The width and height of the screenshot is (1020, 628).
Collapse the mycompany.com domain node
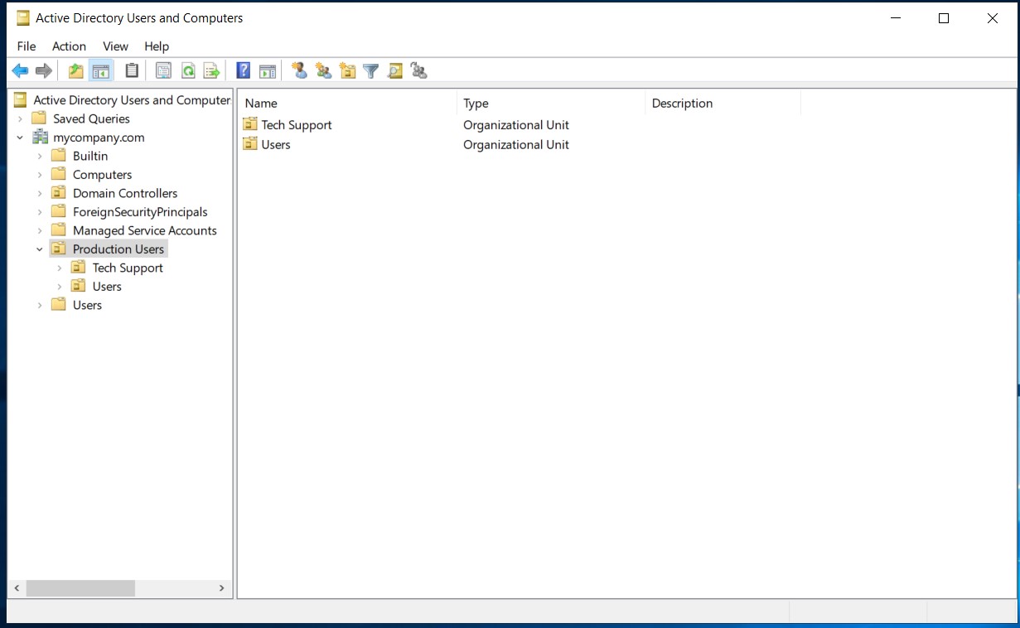(x=20, y=138)
